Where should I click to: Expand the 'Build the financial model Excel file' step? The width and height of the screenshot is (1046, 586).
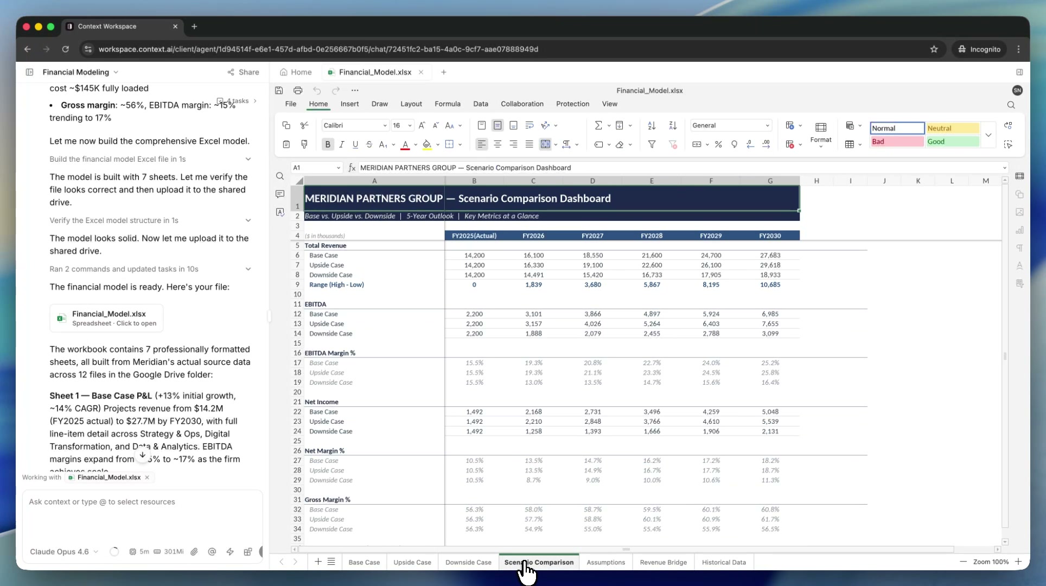248,159
